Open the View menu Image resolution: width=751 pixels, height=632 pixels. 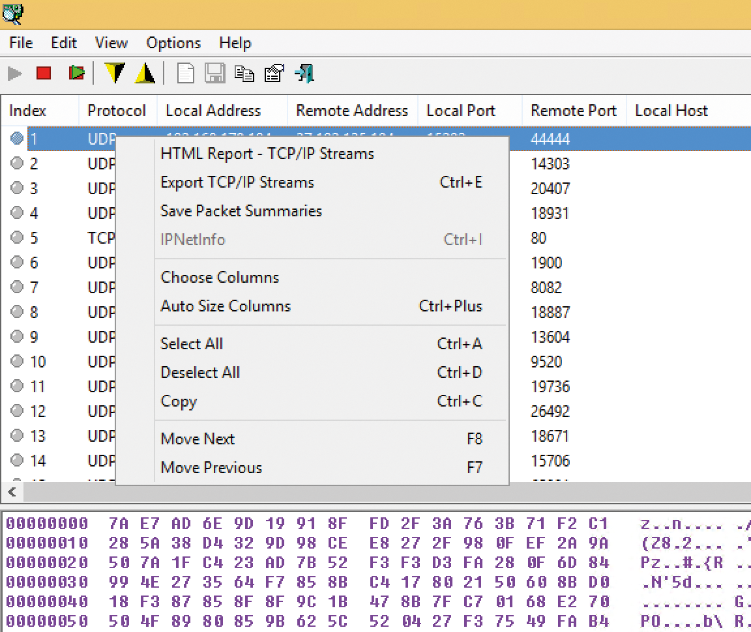point(111,43)
